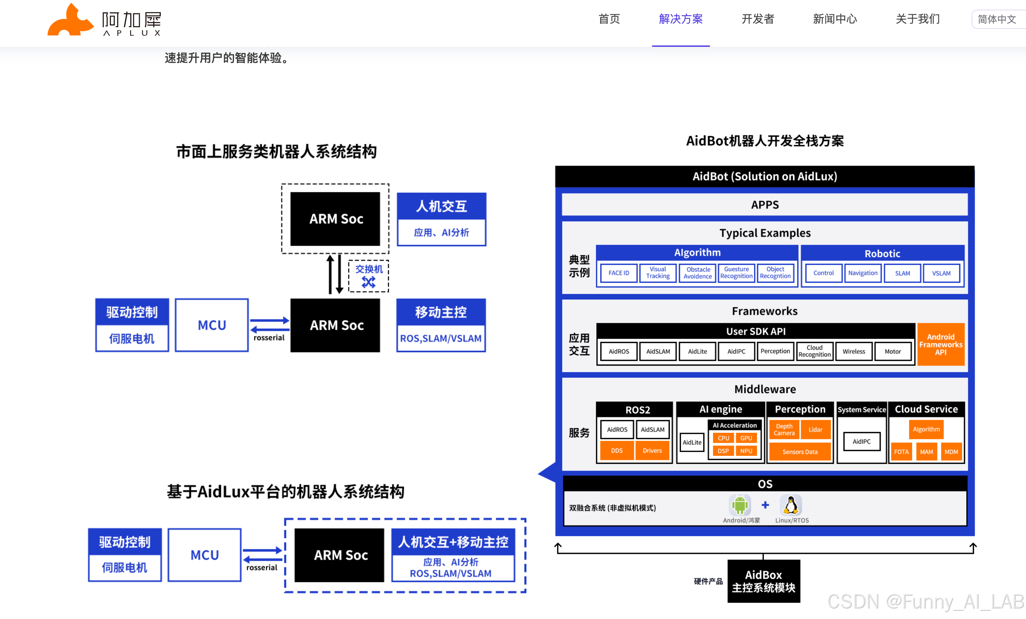Click the Control box under Robotic
The image size is (1026, 619).
[x=824, y=273]
